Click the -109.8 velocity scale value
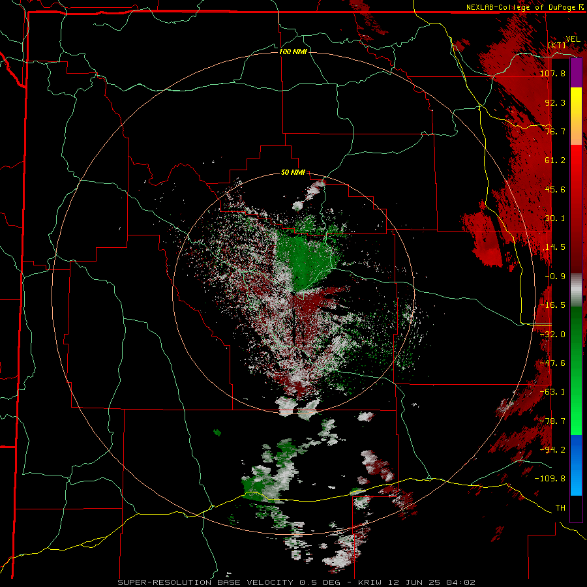This screenshot has height=587, width=587. (550, 479)
